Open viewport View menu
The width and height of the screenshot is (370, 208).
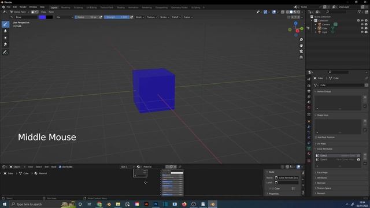[43, 12]
